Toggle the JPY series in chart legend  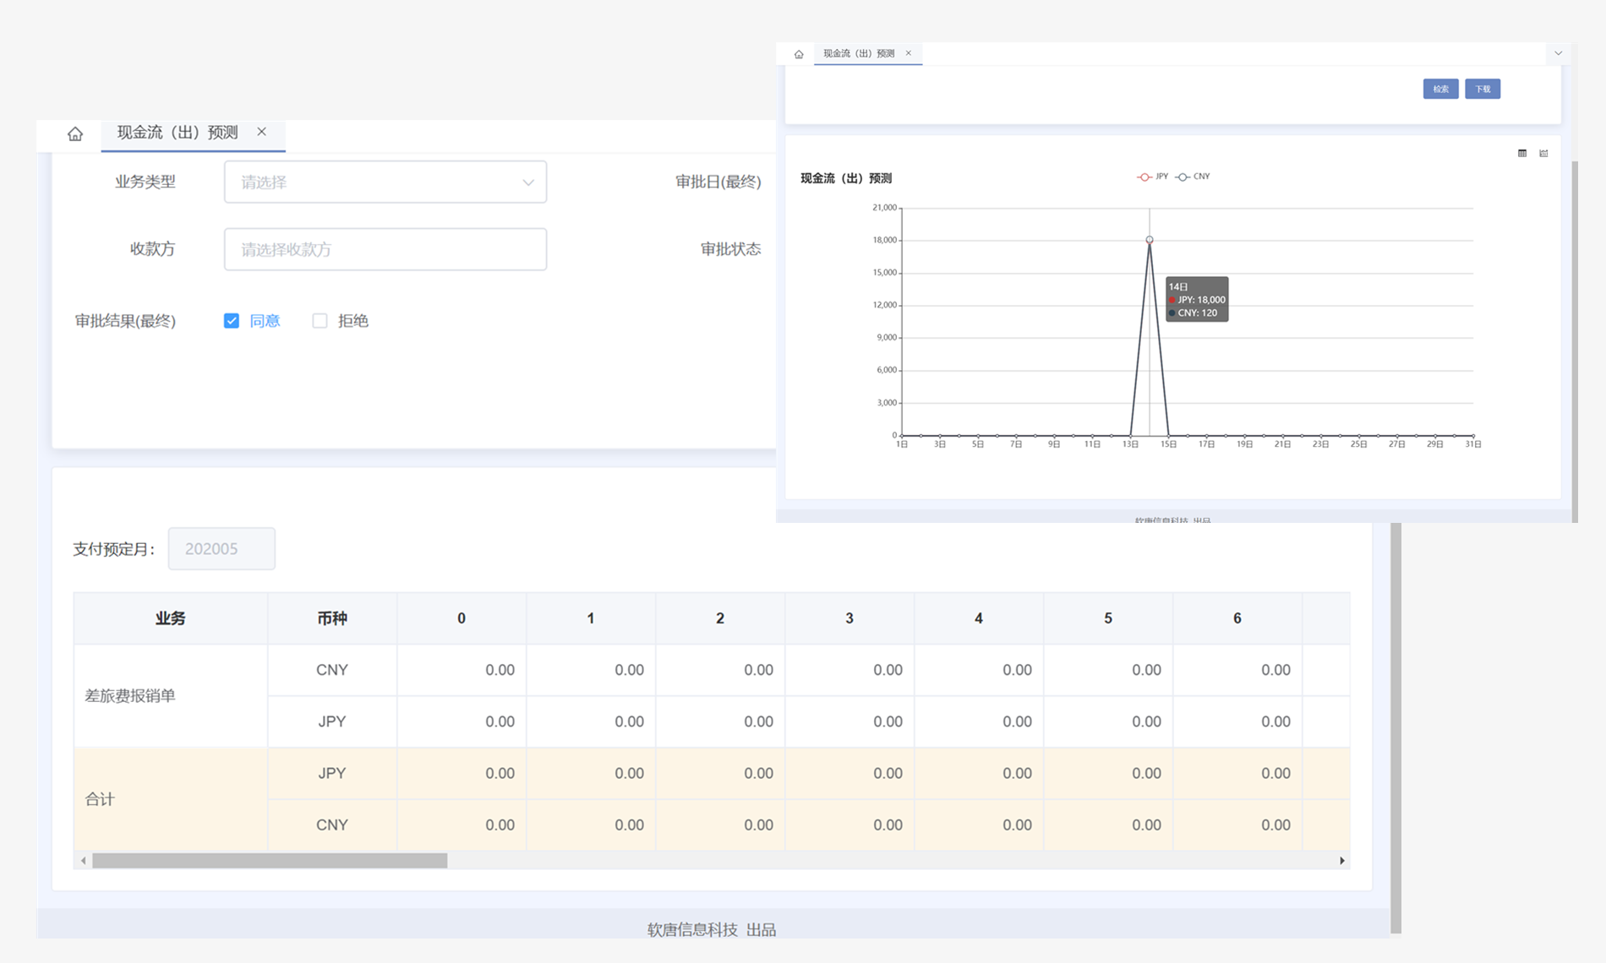coord(1152,177)
